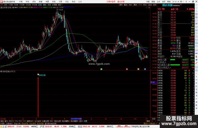198x128 pixels.
Task: Select the blue cross-move tool in sidebar
Action: pos(196,60)
